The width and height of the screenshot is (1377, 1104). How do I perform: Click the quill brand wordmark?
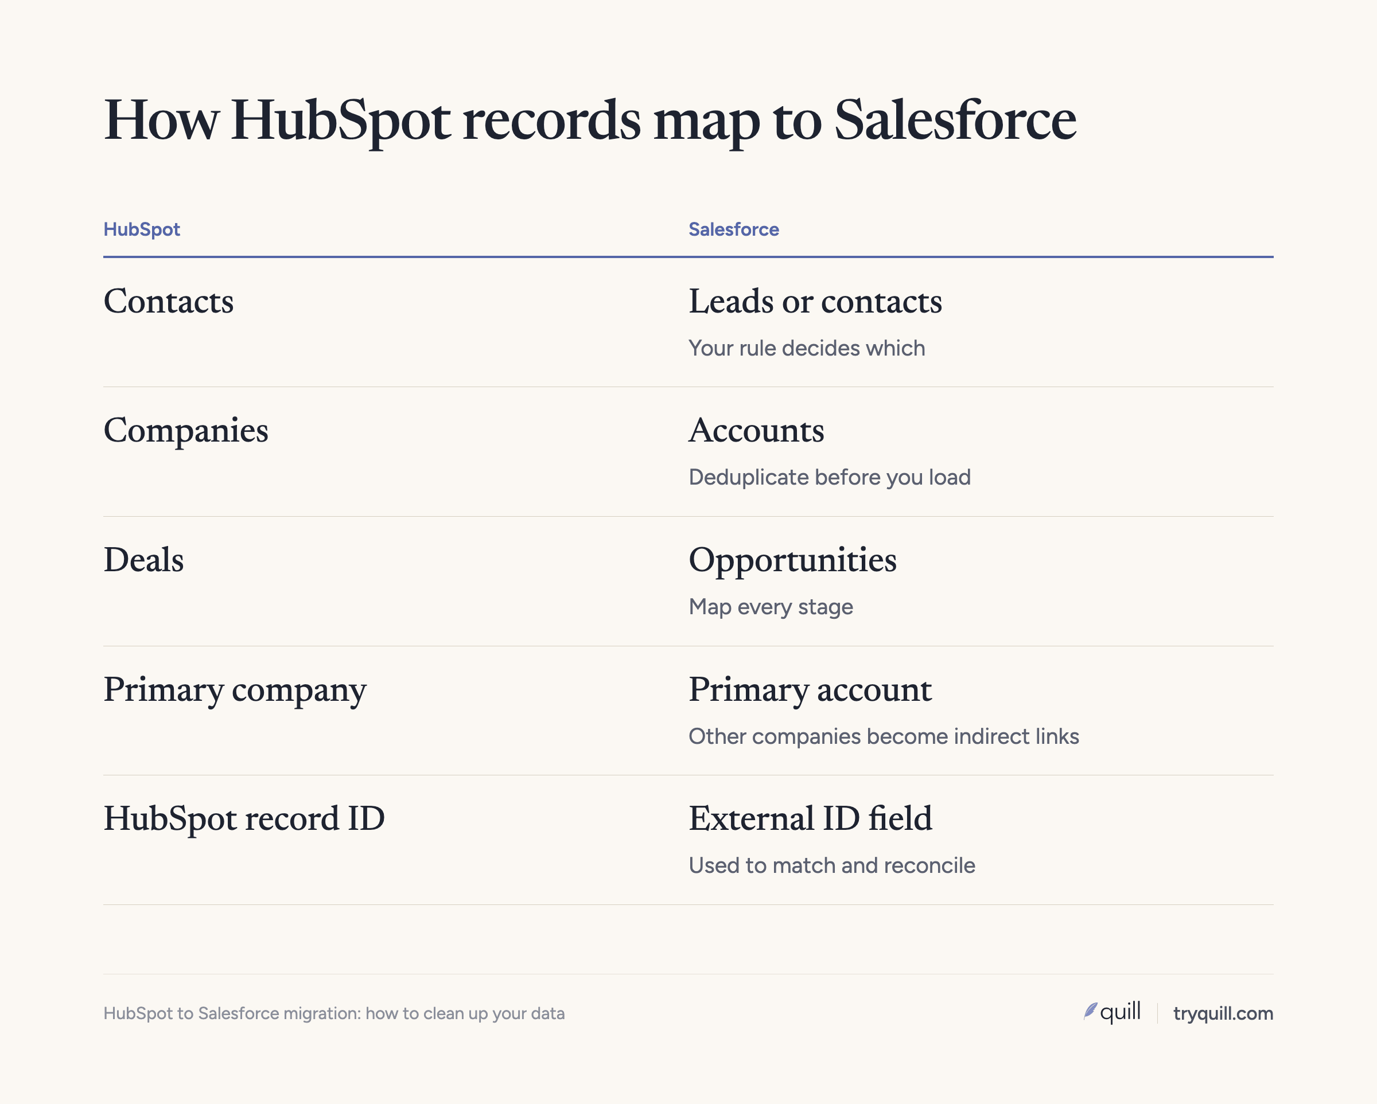pyautogui.click(x=1121, y=1012)
